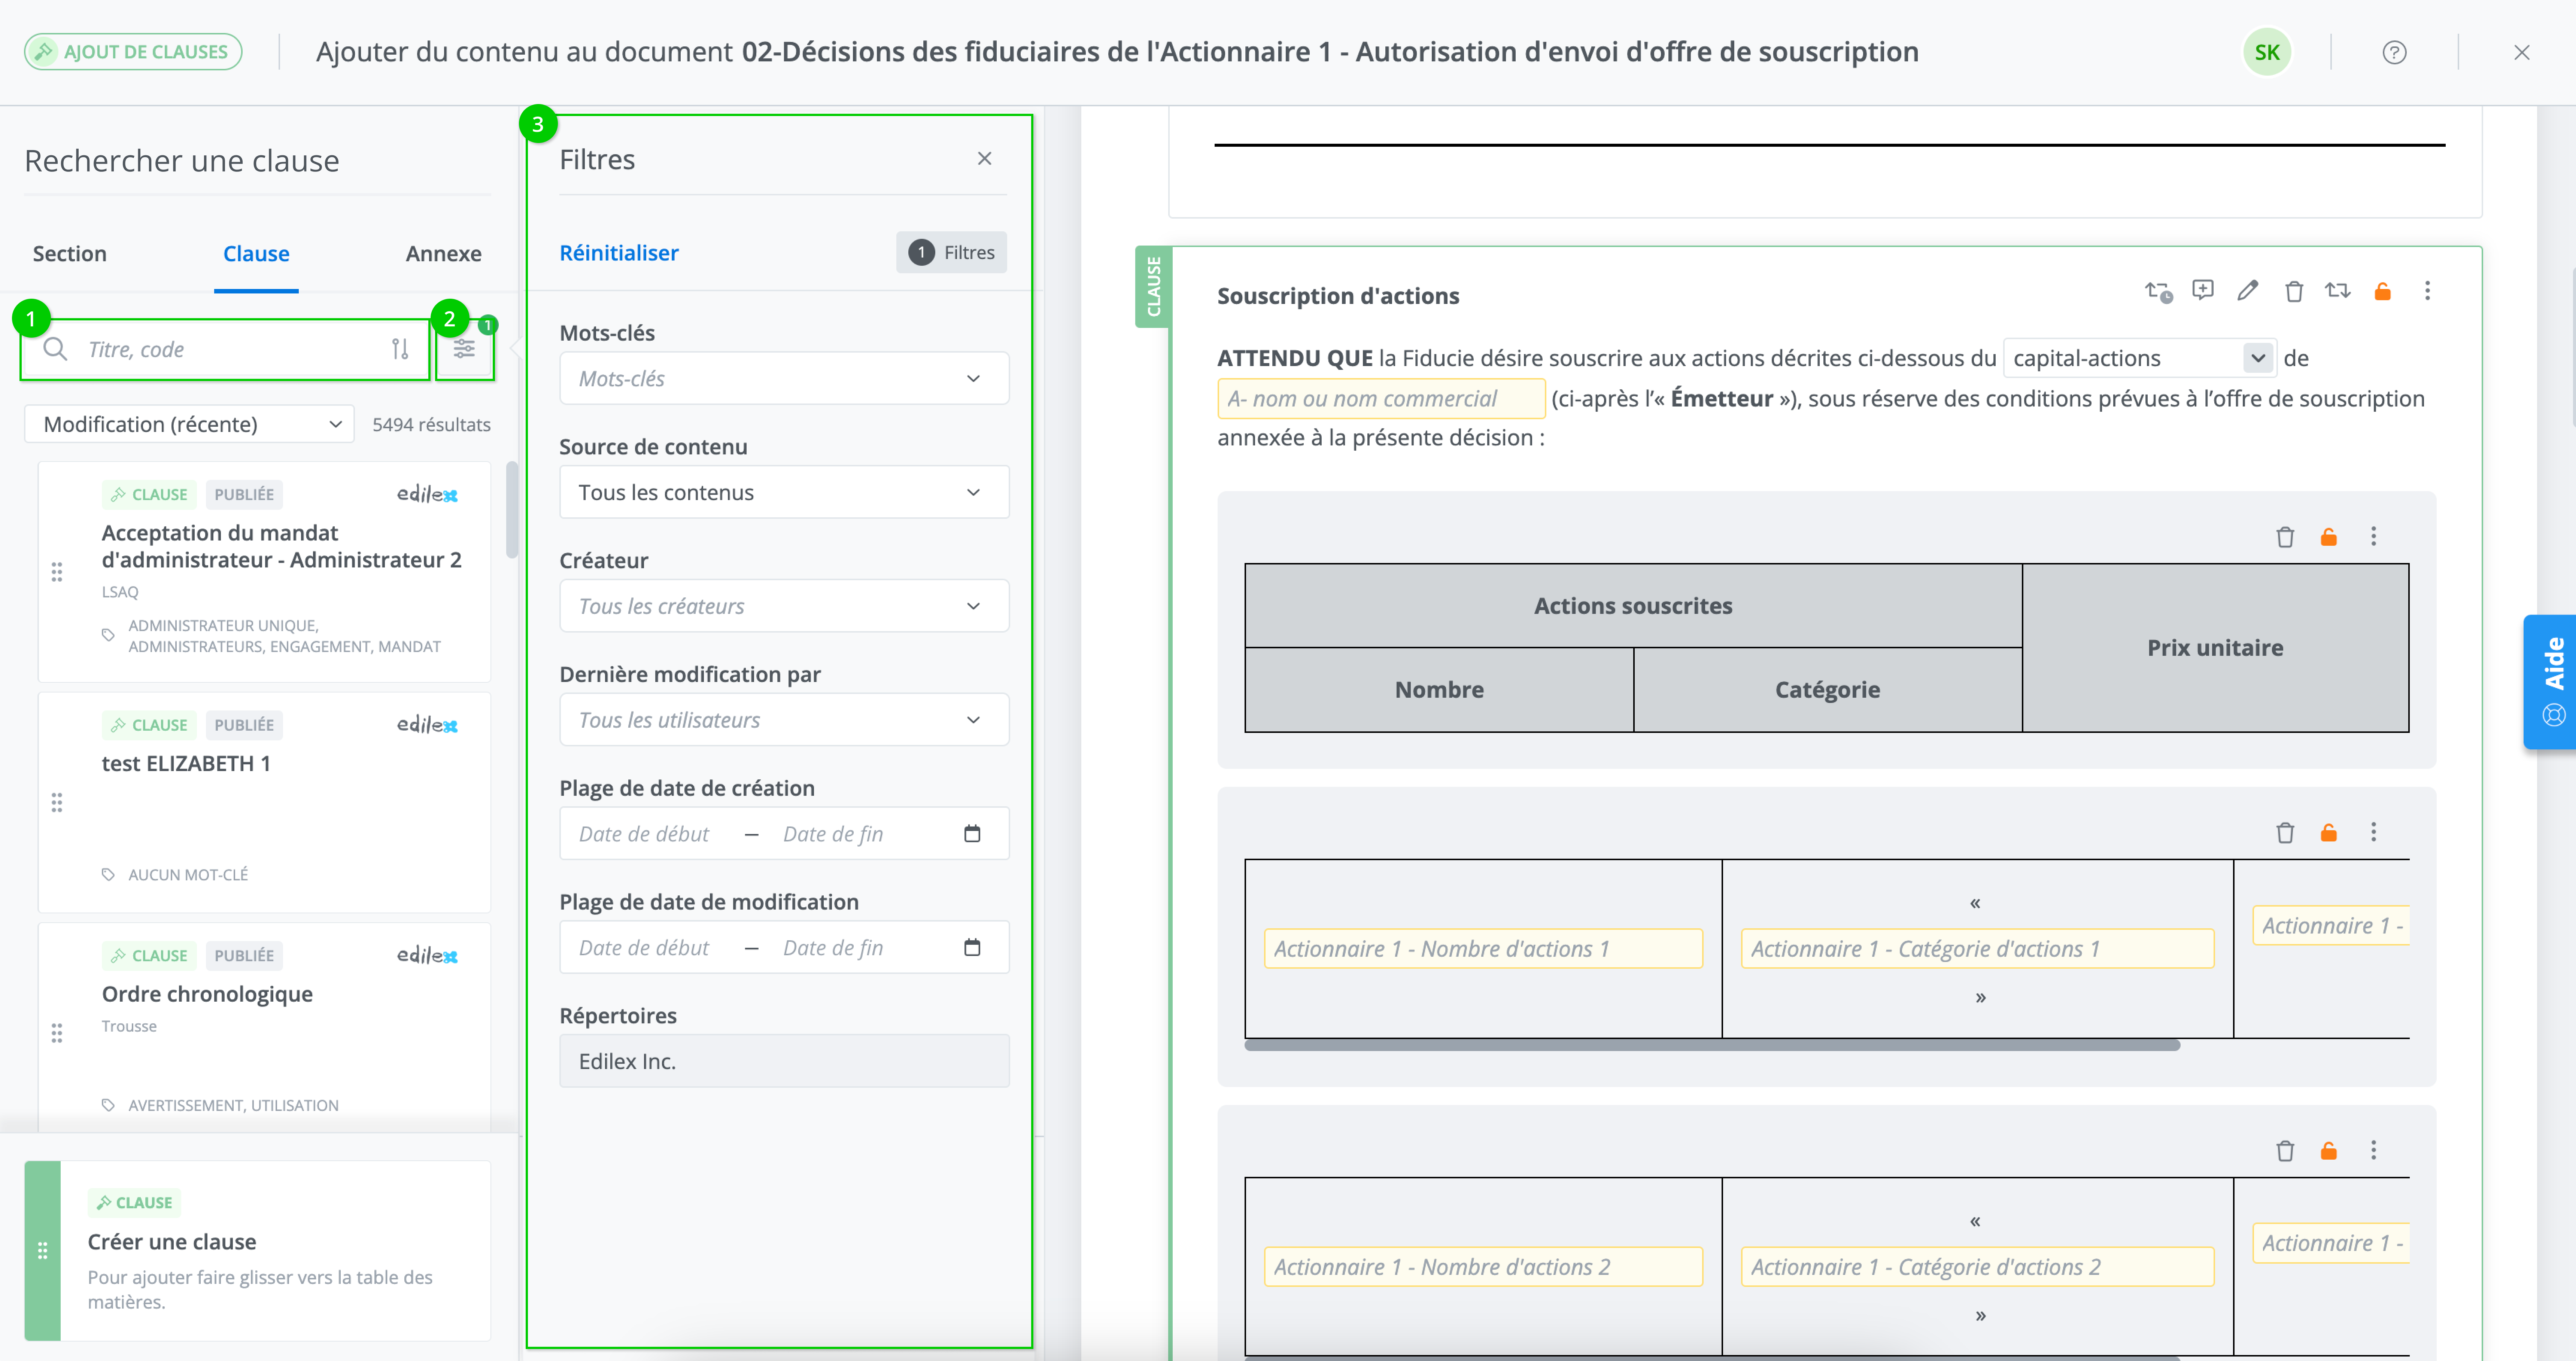The height and width of the screenshot is (1361, 2576).
Task: Expand the Mots-clés dropdown
Action: coord(784,378)
